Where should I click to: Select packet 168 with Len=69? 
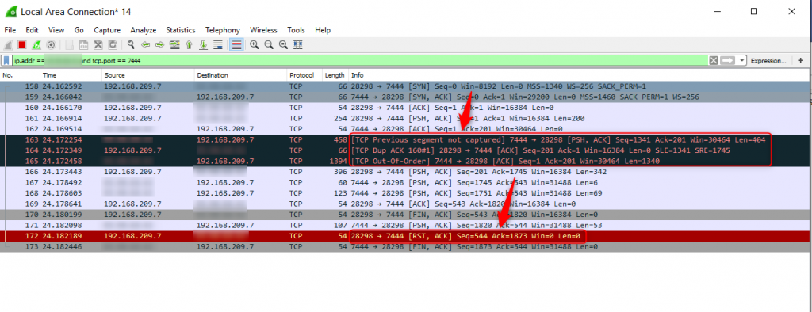coord(406,193)
